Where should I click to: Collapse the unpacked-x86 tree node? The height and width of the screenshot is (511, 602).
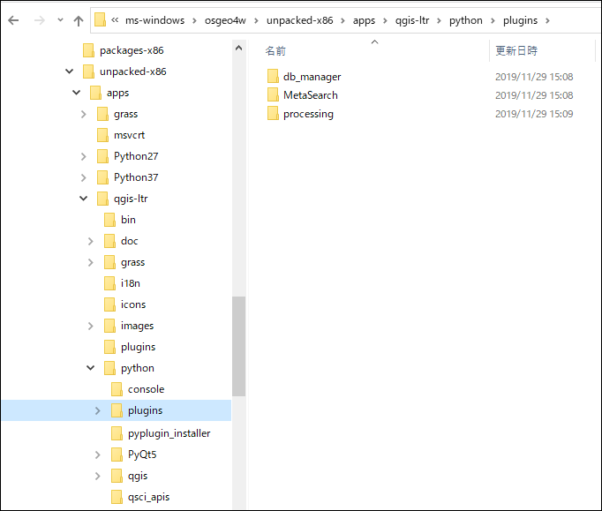(69, 71)
